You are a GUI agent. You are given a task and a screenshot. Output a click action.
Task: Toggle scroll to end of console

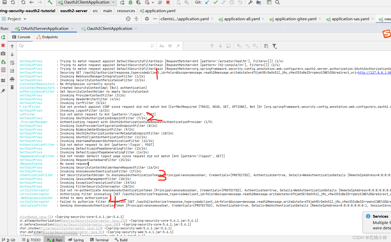point(12,71)
